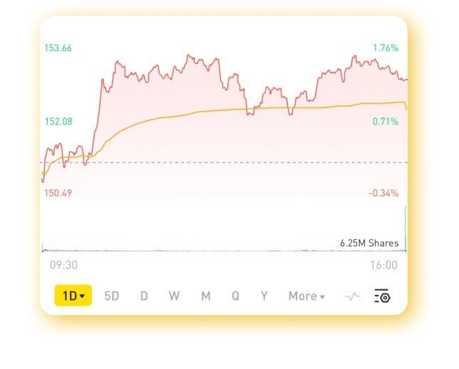Open the chart settings icon

383,296
